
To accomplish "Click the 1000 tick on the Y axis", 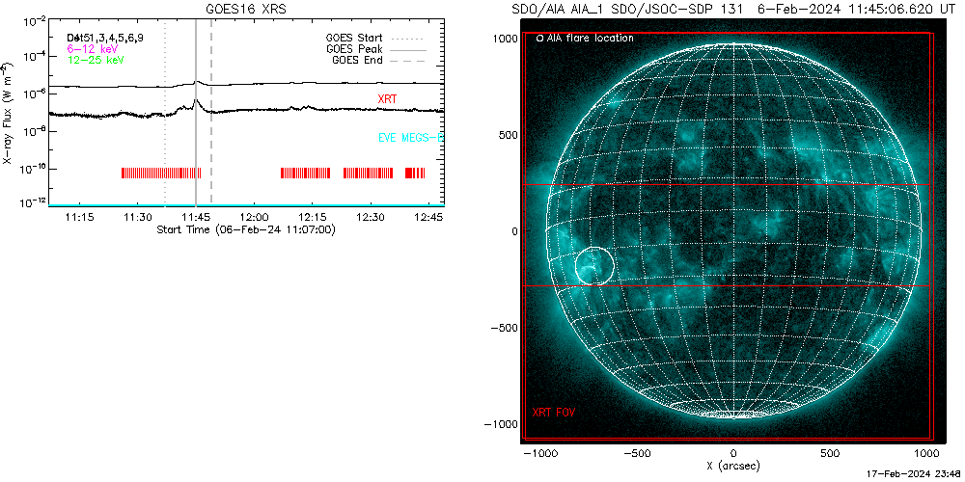I will (x=504, y=39).
